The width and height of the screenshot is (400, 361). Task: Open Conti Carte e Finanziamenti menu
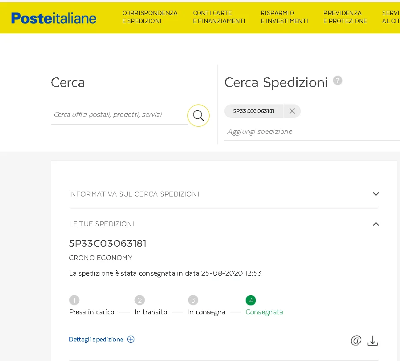(x=219, y=17)
